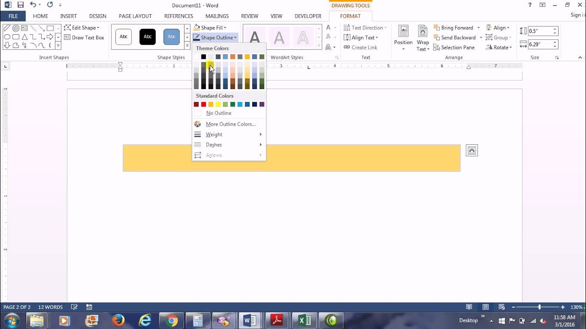Select the yellow filled rectangle shape in the document

pyautogui.click(x=292, y=158)
